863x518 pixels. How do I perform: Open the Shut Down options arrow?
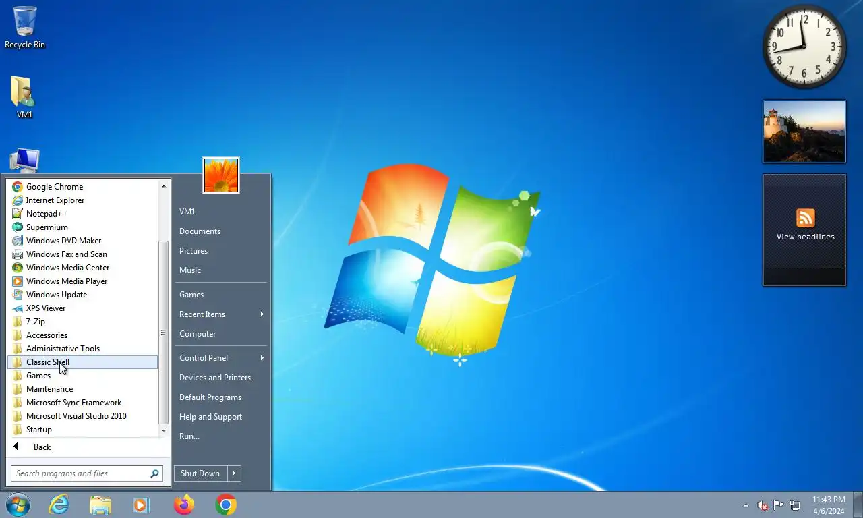(x=234, y=473)
